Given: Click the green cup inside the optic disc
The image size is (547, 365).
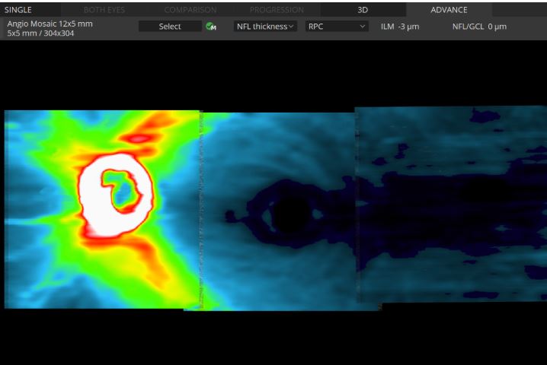Looking at the screenshot, I should pyautogui.click(x=120, y=190).
